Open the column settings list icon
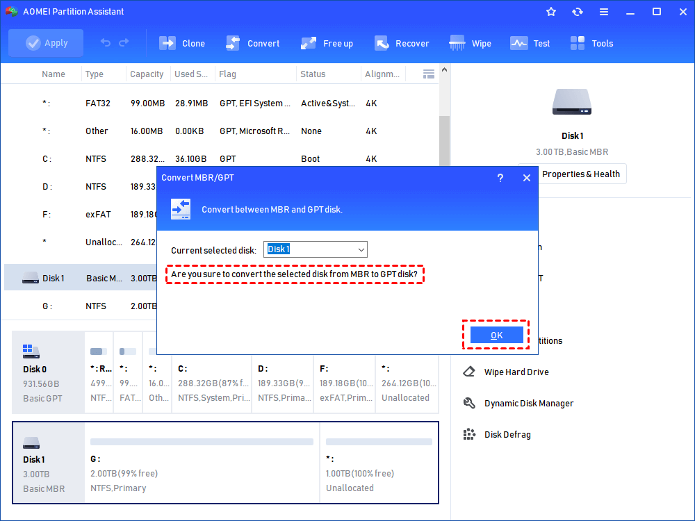Image resolution: width=695 pixels, height=521 pixels. tap(429, 74)
